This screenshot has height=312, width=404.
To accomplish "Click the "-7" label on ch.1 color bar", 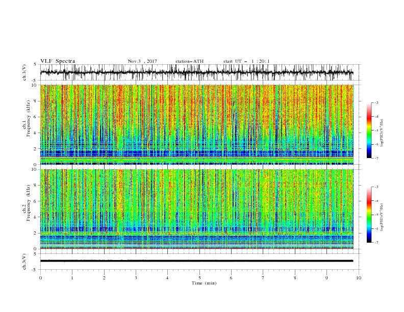I will 376,158.
